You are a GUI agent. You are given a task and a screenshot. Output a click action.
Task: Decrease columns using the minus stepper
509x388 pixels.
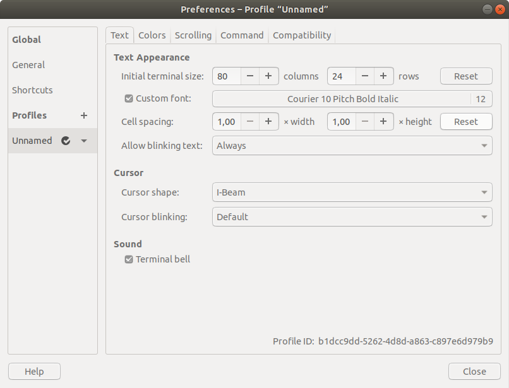pyautogui.click(x=249, y=76)
